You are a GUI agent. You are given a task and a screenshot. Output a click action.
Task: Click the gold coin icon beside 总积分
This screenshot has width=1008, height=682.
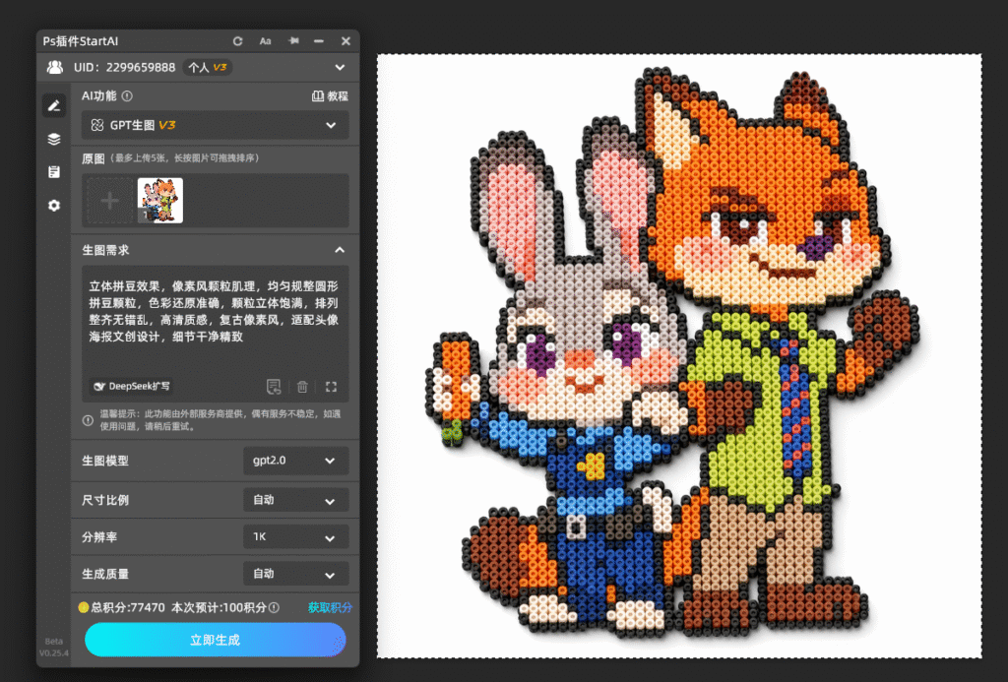(84, 607)
